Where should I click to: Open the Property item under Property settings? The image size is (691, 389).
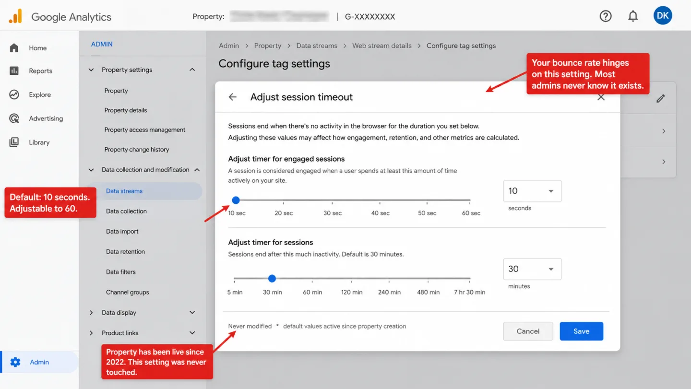pyautogui.click(x=116, y=91)
